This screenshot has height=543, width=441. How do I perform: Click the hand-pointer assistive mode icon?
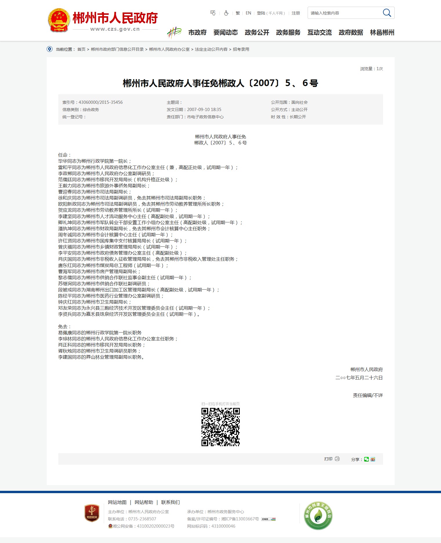(x=213, y=13)
